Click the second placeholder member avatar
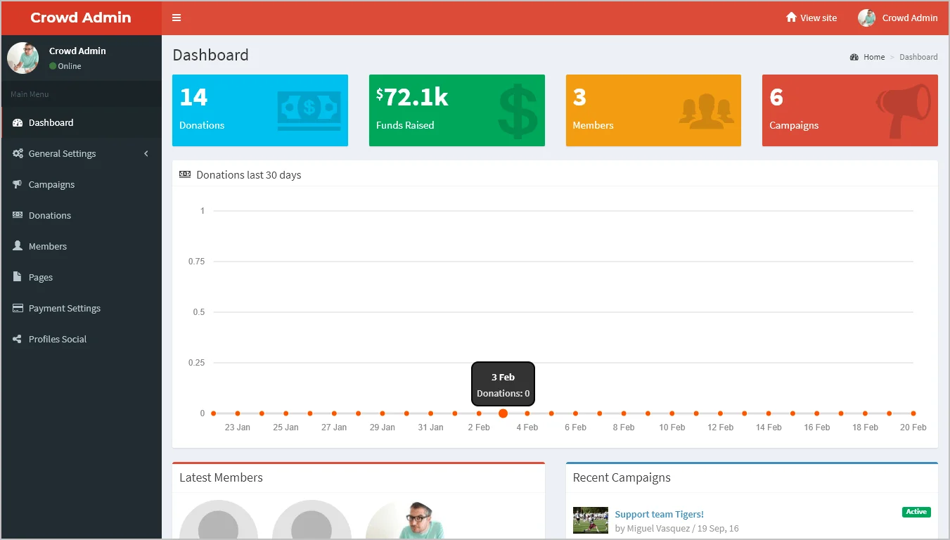 click(x=312, y=520)
